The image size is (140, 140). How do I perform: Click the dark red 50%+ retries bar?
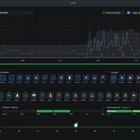(10, 111)
